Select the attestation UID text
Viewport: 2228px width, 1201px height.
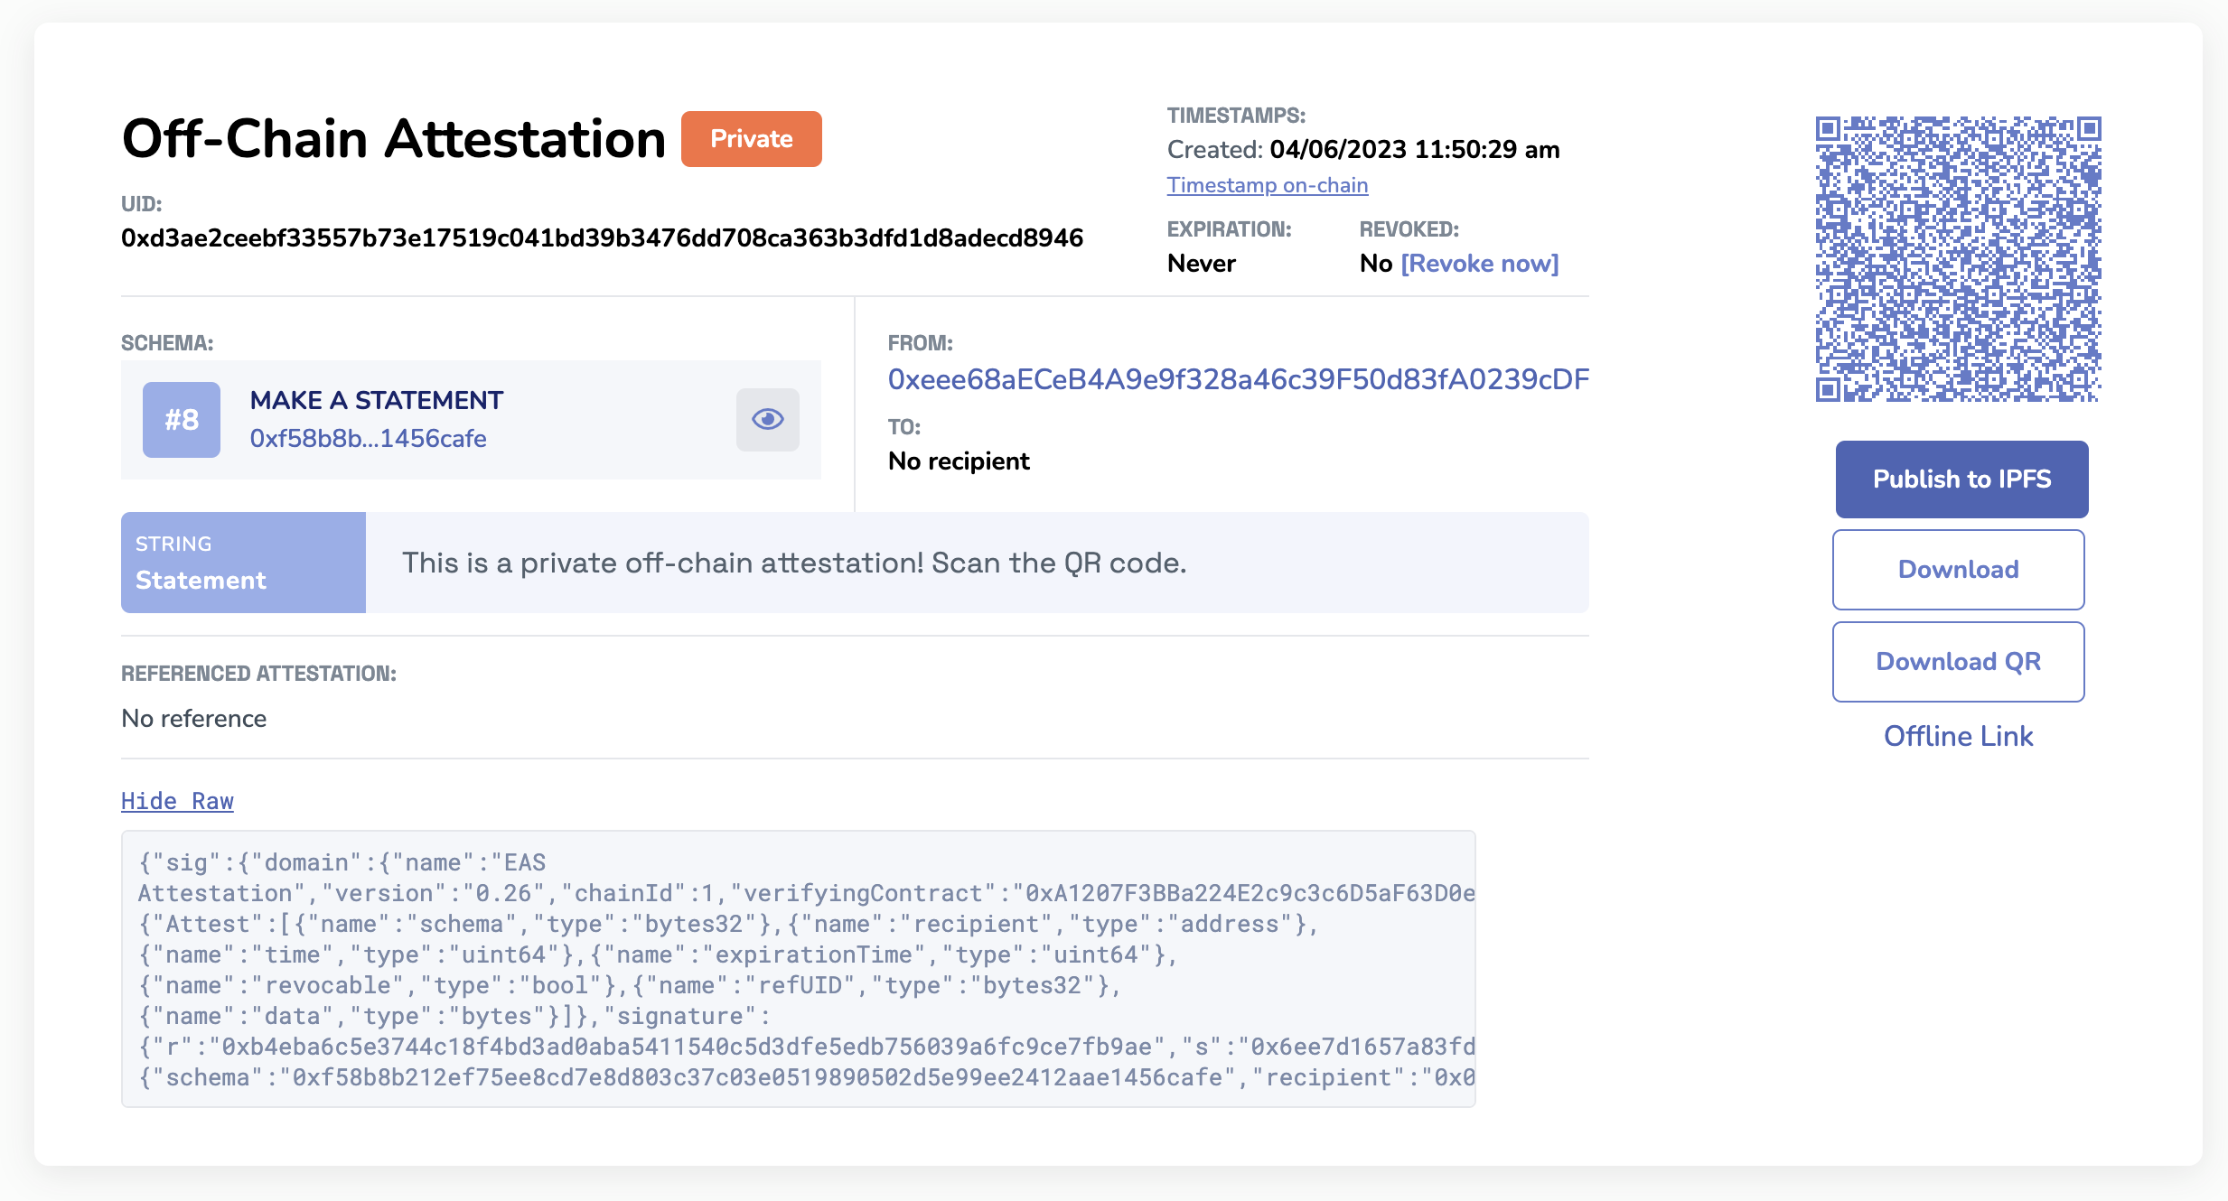(x=603, y=238)
